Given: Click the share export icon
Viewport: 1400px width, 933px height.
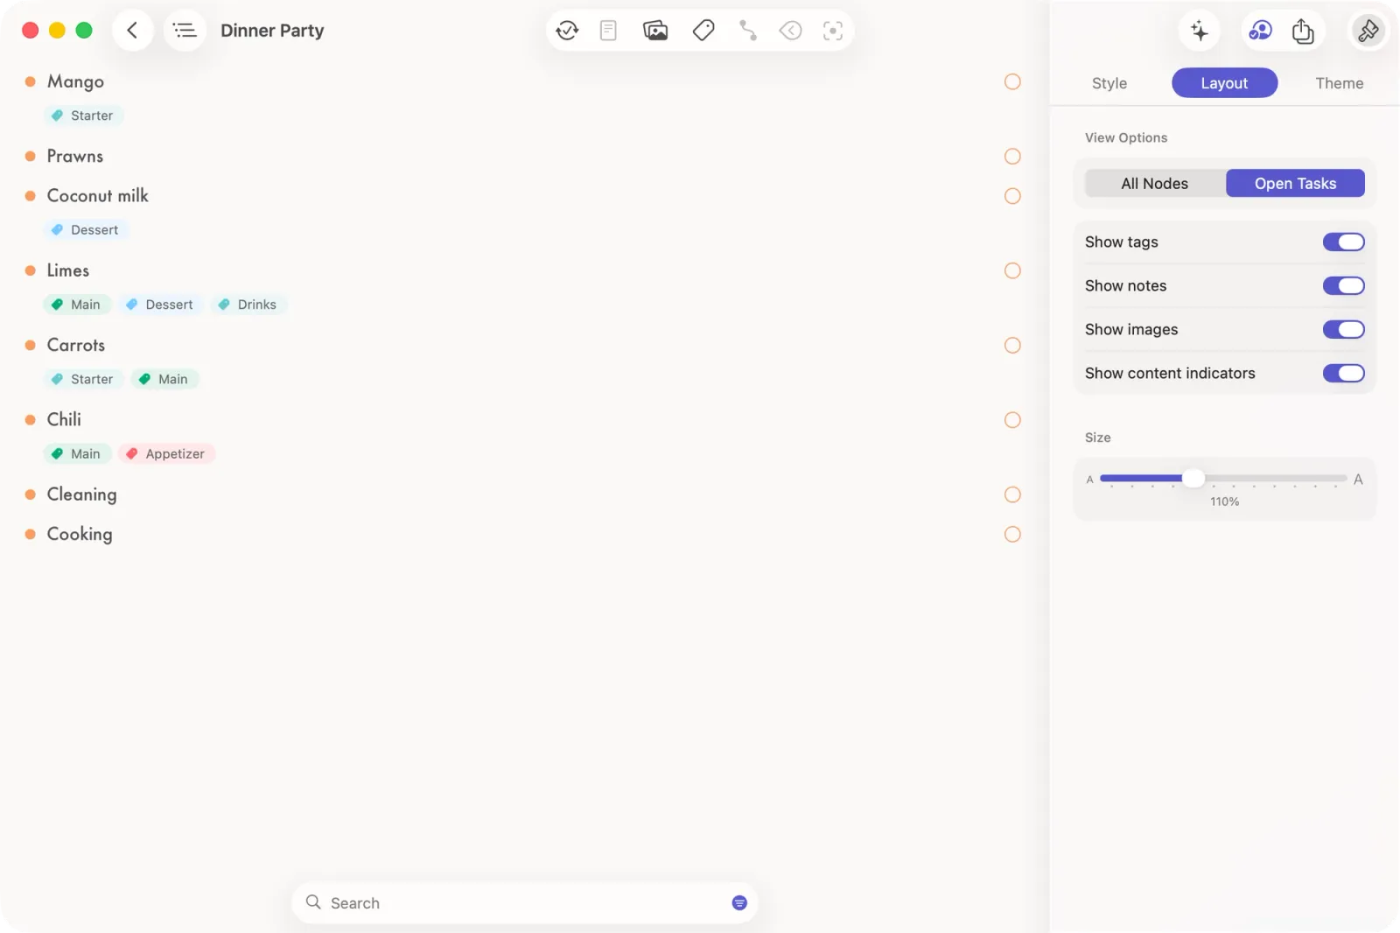Looking at the screenshot, I should tap(1303, 31).
